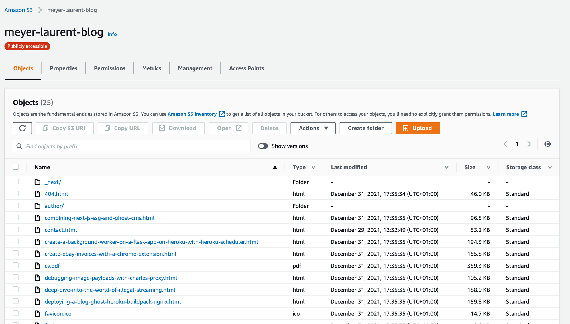Click the external link icon after Learn more
This screenshot has width=570, height=324.
[524, 114]
